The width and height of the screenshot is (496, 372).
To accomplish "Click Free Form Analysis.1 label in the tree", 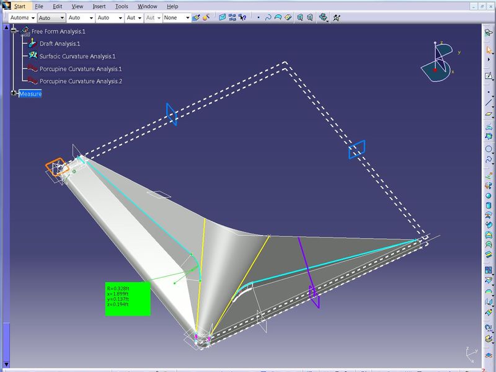I will [x=58, y=32].
